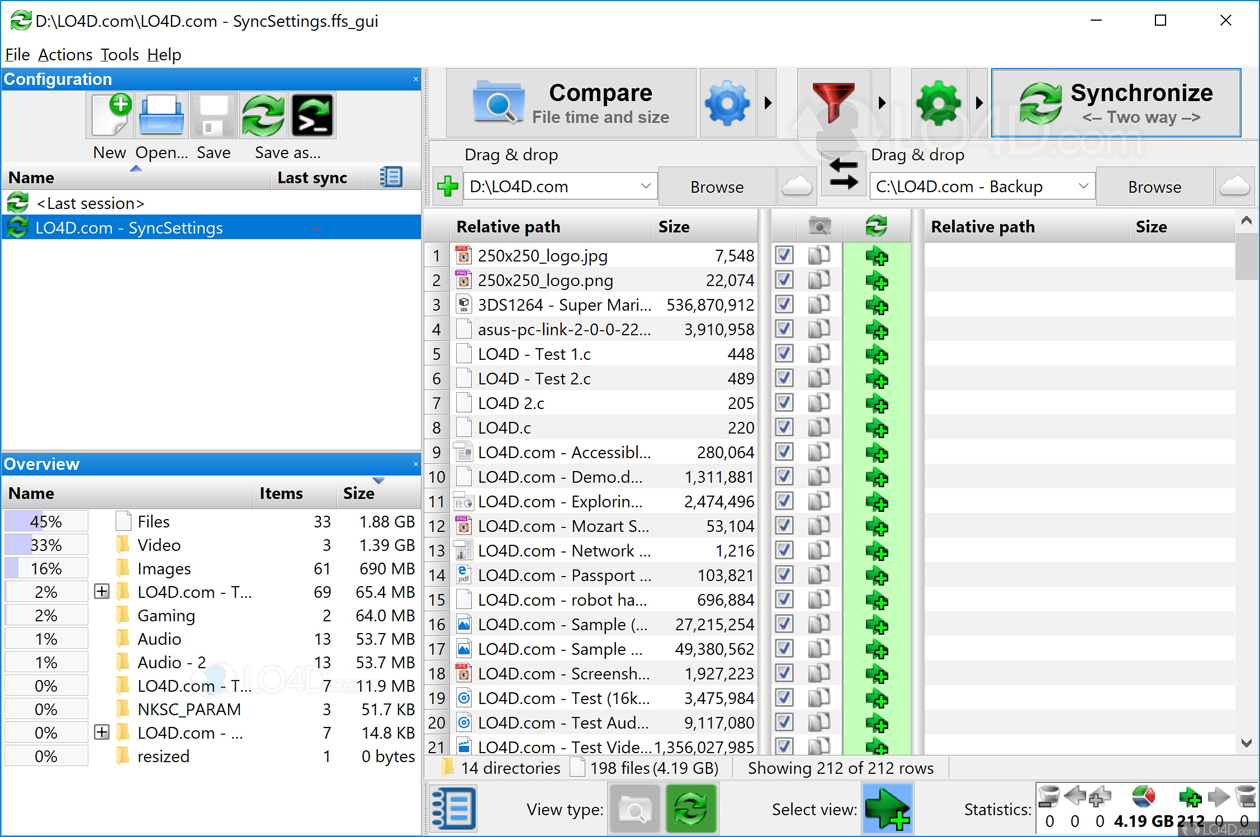
Task: Open the red filter funnel settings
Action: 833,103
